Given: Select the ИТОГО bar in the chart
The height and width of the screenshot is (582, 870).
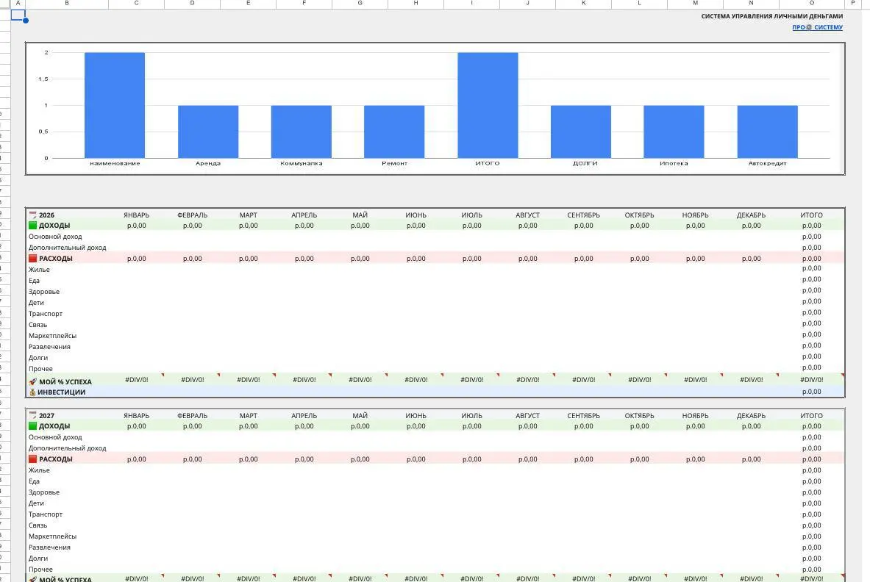Looking at the screenshot, I should coord(488,105).
